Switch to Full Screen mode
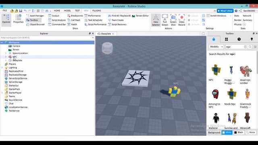Image resolution: width=258 pixels, height=145 pixels. (165, 20)
